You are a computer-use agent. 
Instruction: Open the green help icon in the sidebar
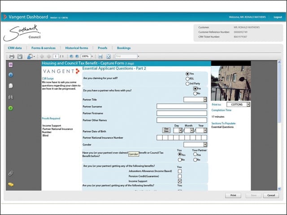coord(11,108)
